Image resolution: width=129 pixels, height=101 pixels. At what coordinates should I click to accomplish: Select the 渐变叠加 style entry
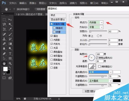pos(58,56)
